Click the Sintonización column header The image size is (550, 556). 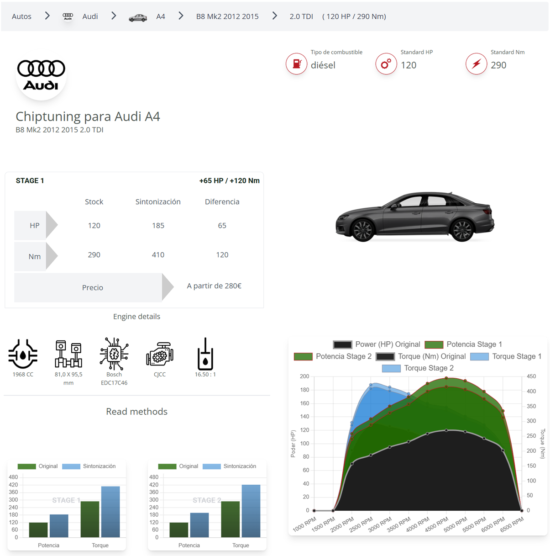point(158,202)
